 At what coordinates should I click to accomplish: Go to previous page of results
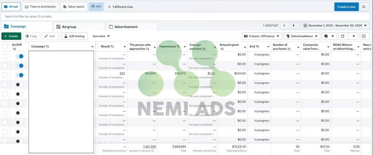click(284, 25)
